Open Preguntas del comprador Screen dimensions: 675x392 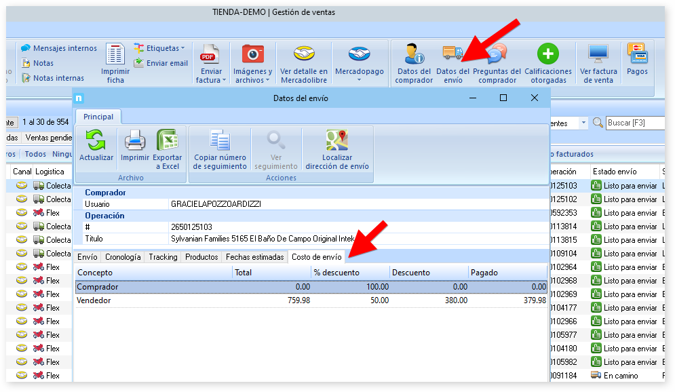[497, 56]
